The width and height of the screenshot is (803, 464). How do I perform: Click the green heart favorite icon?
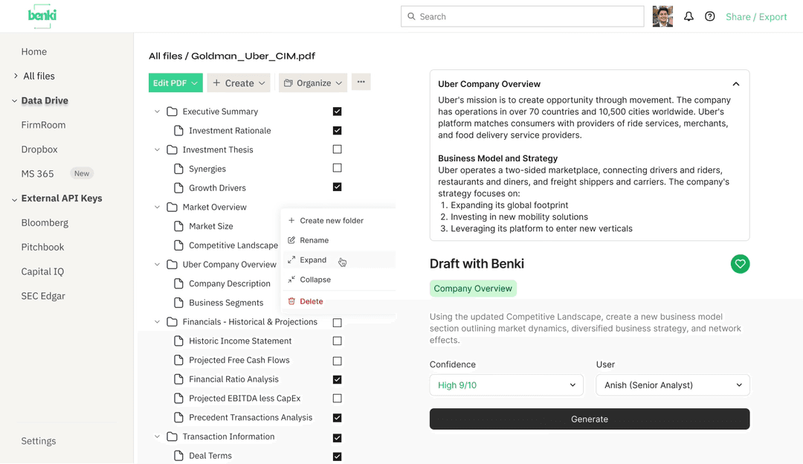click(740, 263)
